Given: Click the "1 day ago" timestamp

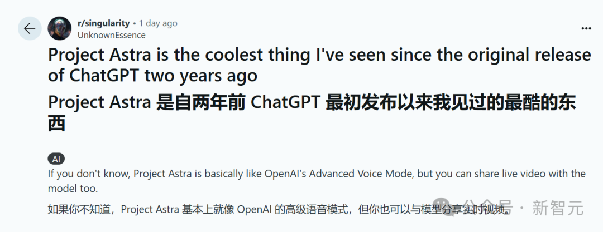Looking at the screenshot, I should tap(158, 23).
